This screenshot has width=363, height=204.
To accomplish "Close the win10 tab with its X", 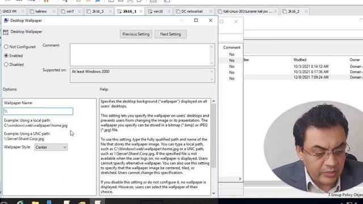I will (x=169, y=11).
